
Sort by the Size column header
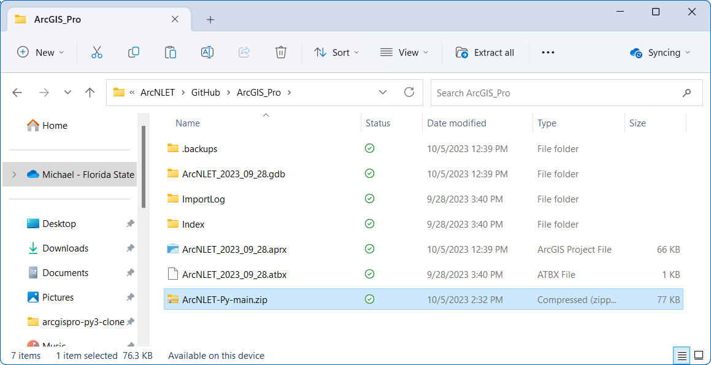coord(637,123)
